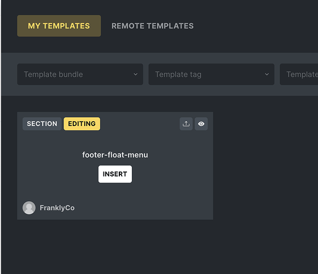Open the Template bundle dropdown
Image resolution: width=318 pixels, height=274 pixels.
coord(80,75)
